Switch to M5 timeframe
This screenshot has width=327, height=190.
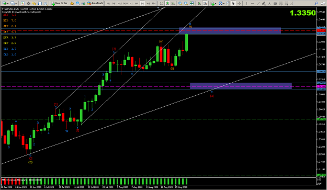point(114,3)
